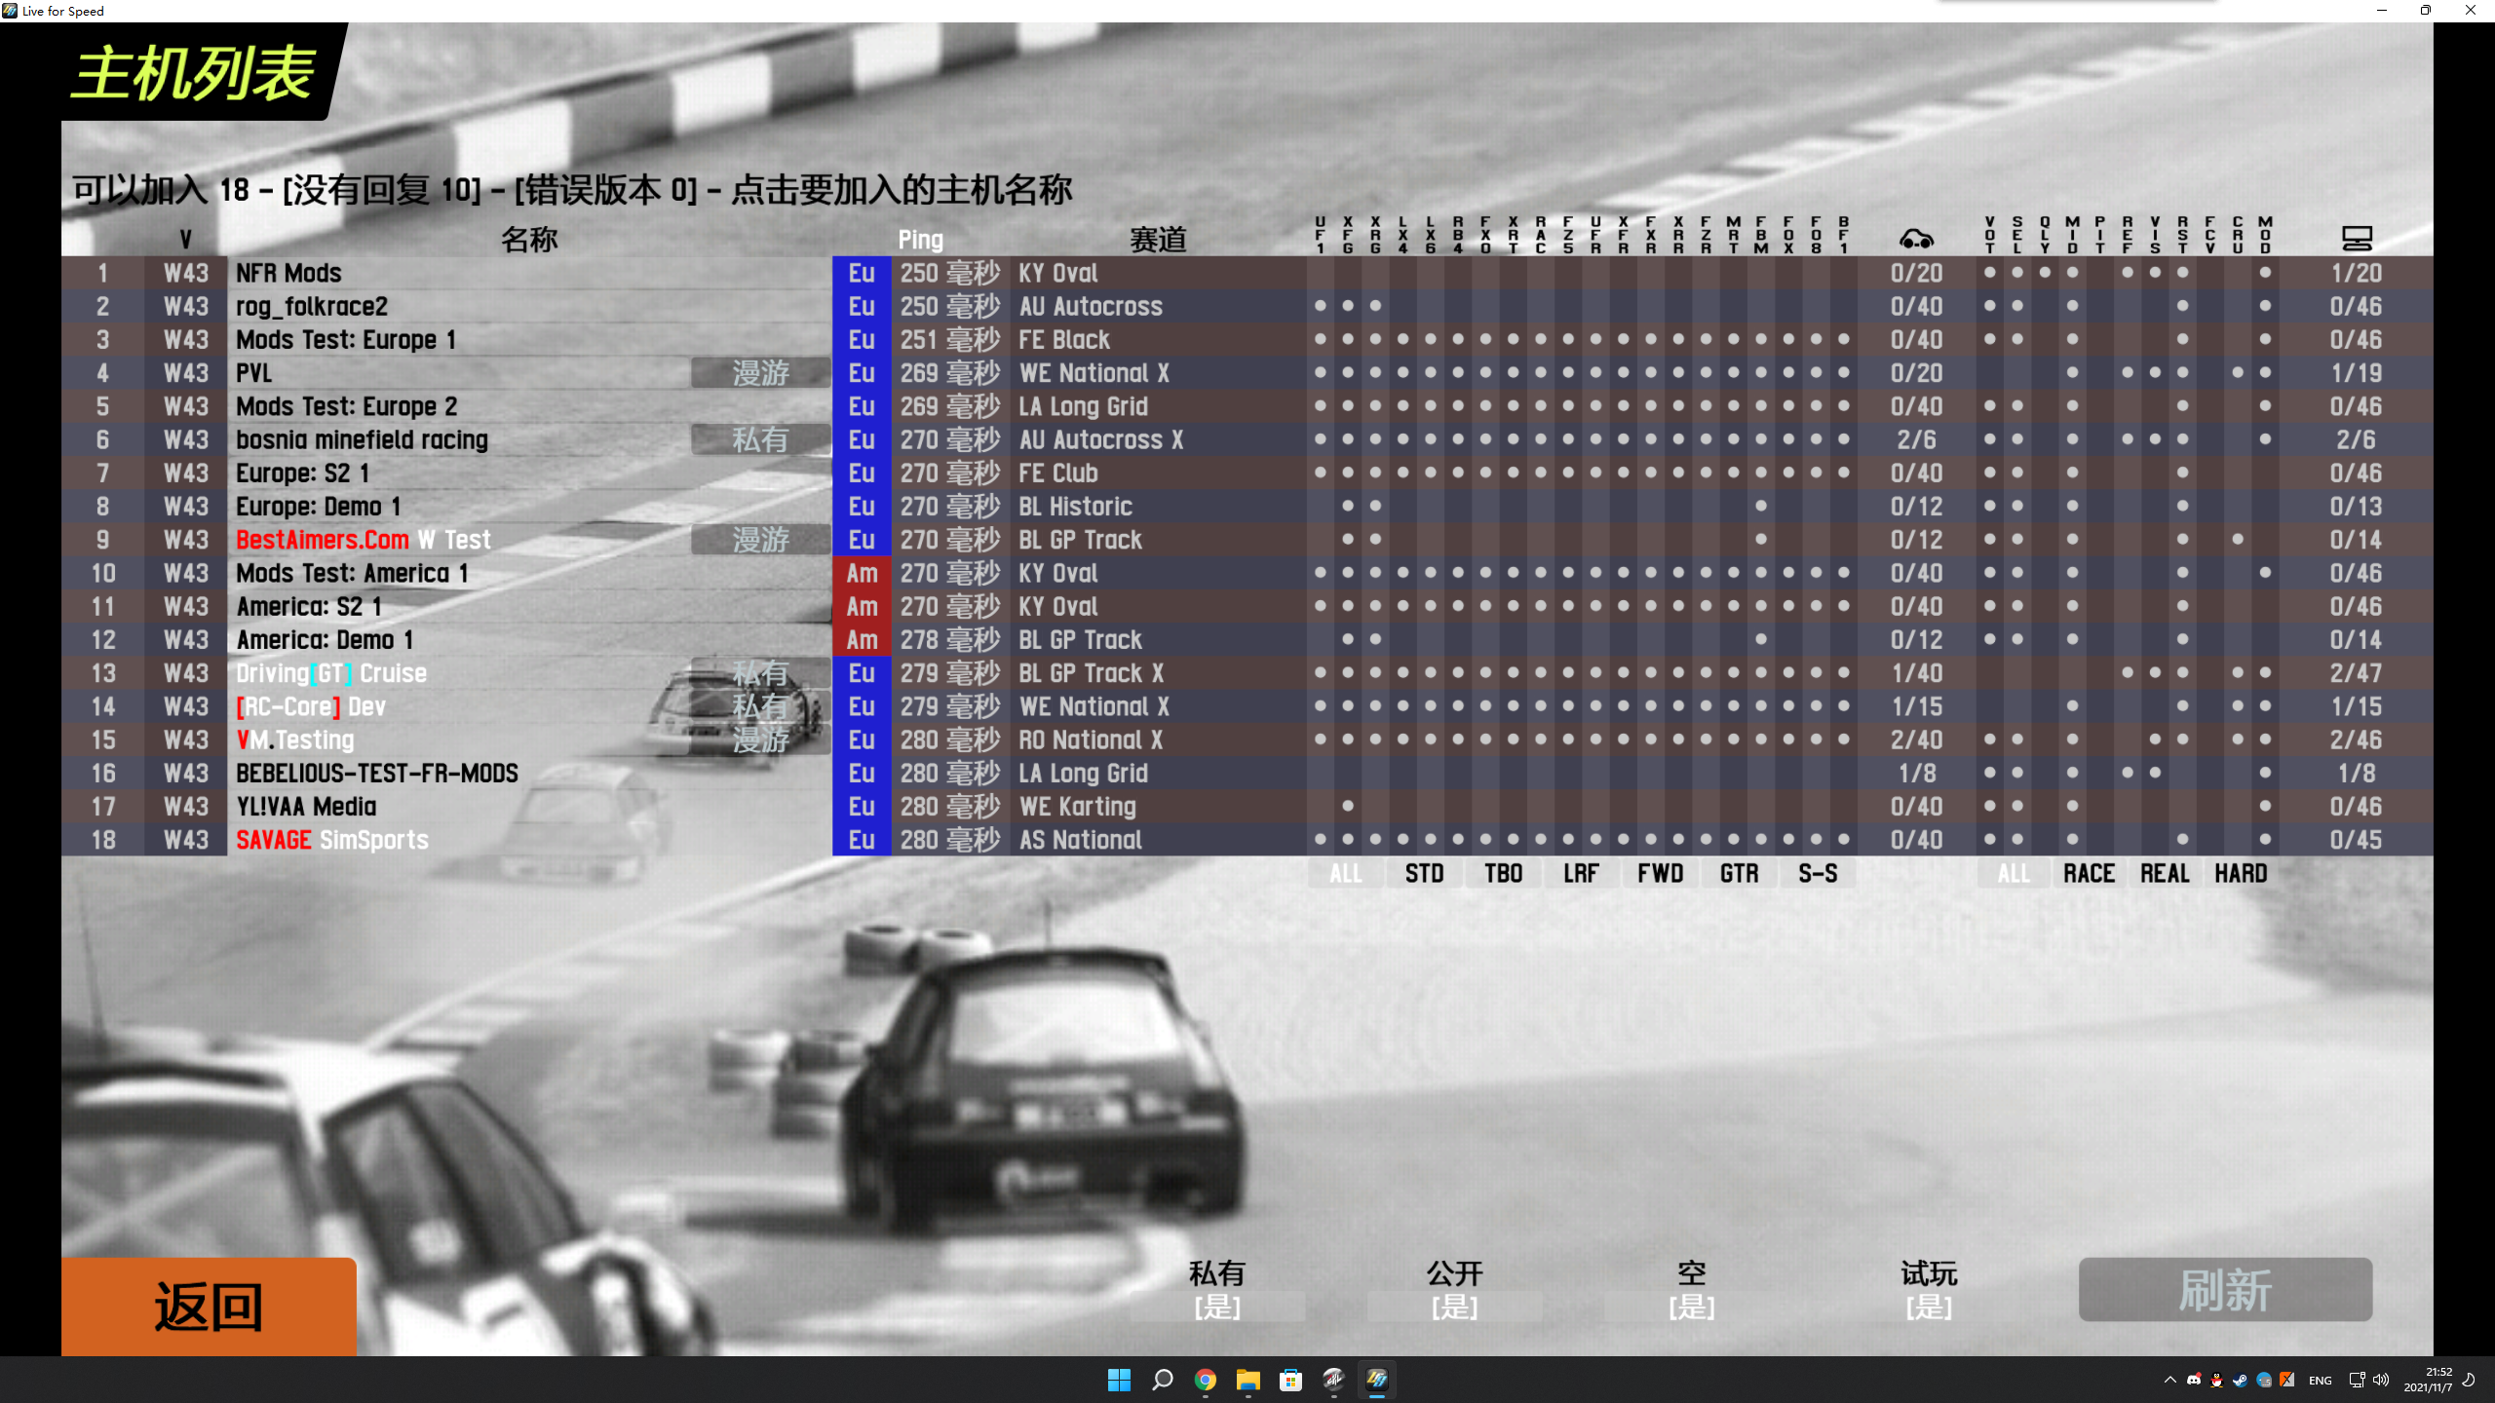
Task: Click the Windows Start button
Action: pyautogui.click(x=1119, y=1380)
